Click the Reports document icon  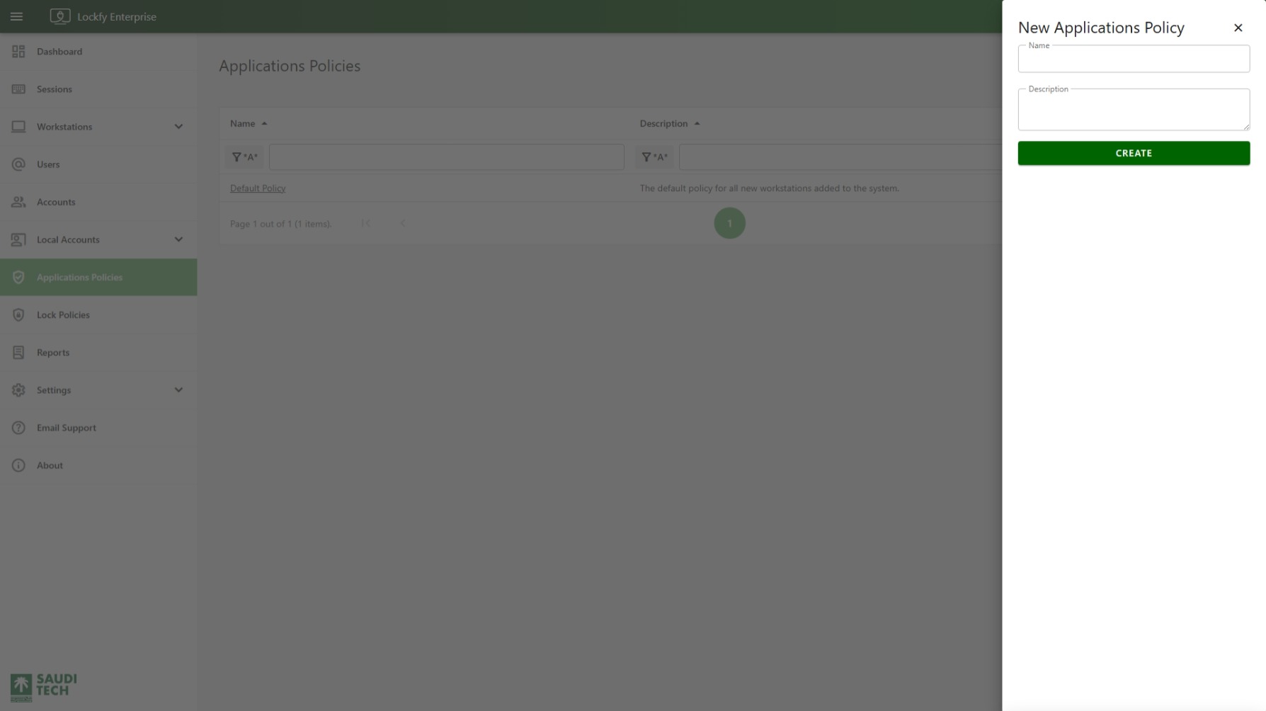pos(18,352)
